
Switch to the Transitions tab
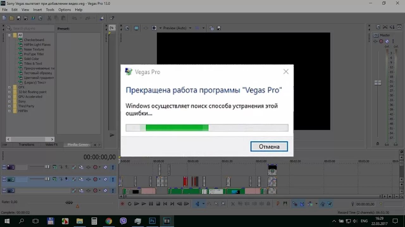[x=26, y=145]
